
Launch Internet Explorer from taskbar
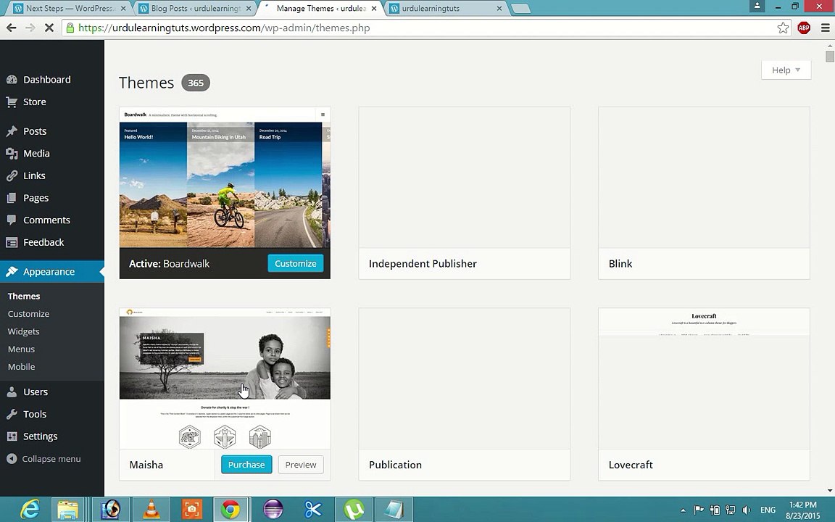30,509
